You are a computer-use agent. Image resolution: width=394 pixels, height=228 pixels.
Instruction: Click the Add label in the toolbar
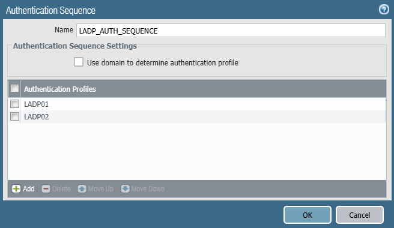tap(29, 189)
